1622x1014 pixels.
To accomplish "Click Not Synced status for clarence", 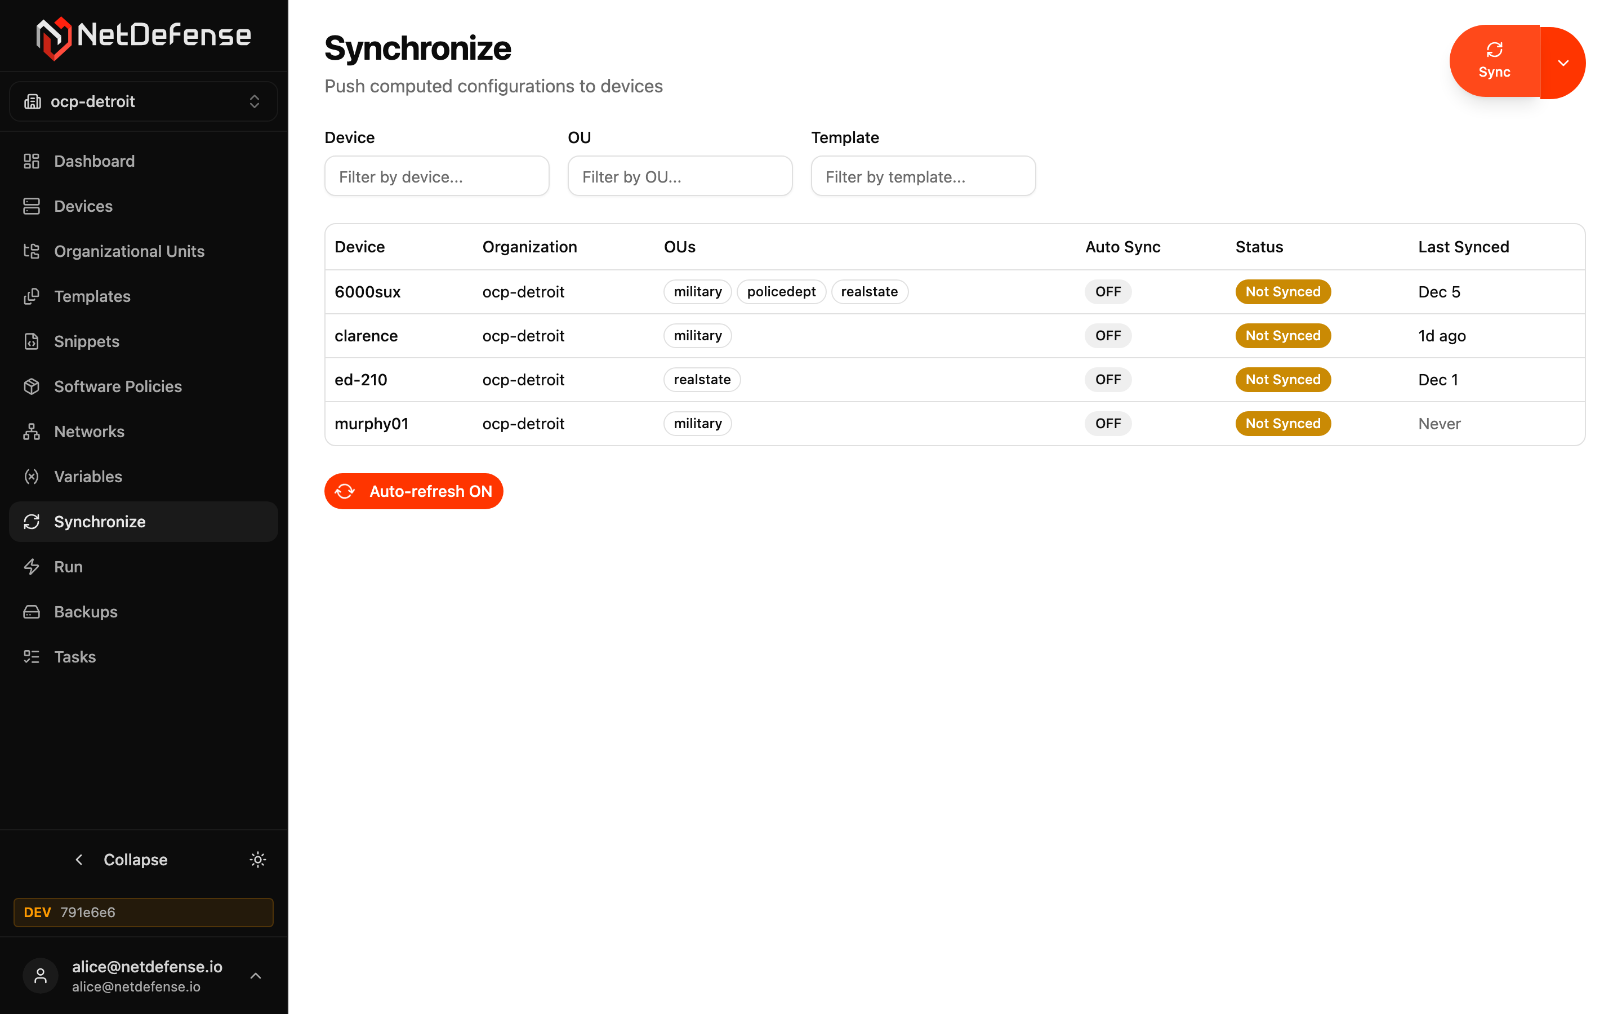I will (x=1283, y=335).
